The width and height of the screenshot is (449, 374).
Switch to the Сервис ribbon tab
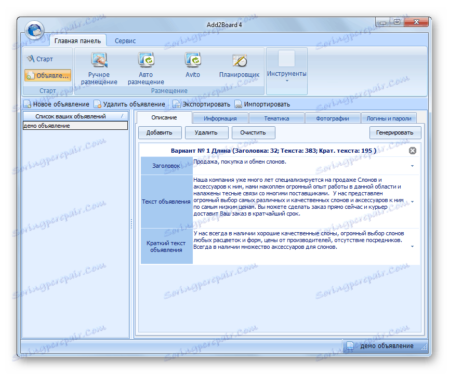point(125,41)
